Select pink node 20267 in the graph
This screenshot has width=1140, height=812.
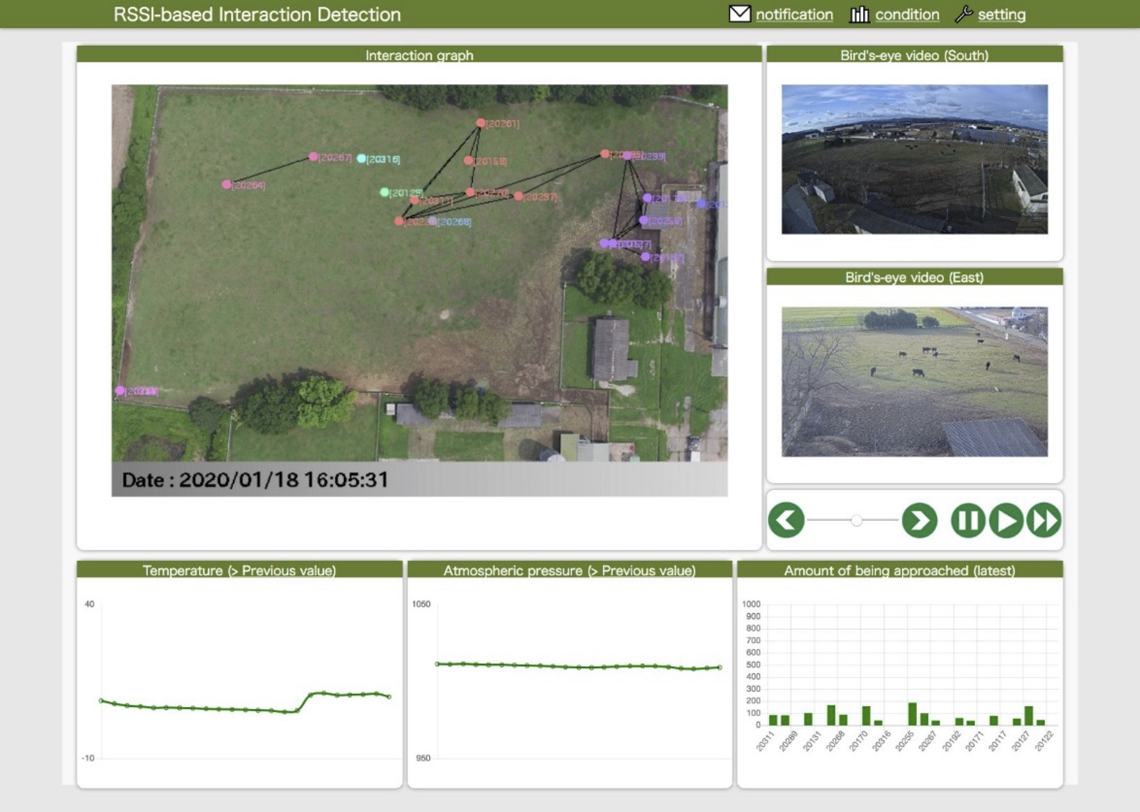point(313,157)
